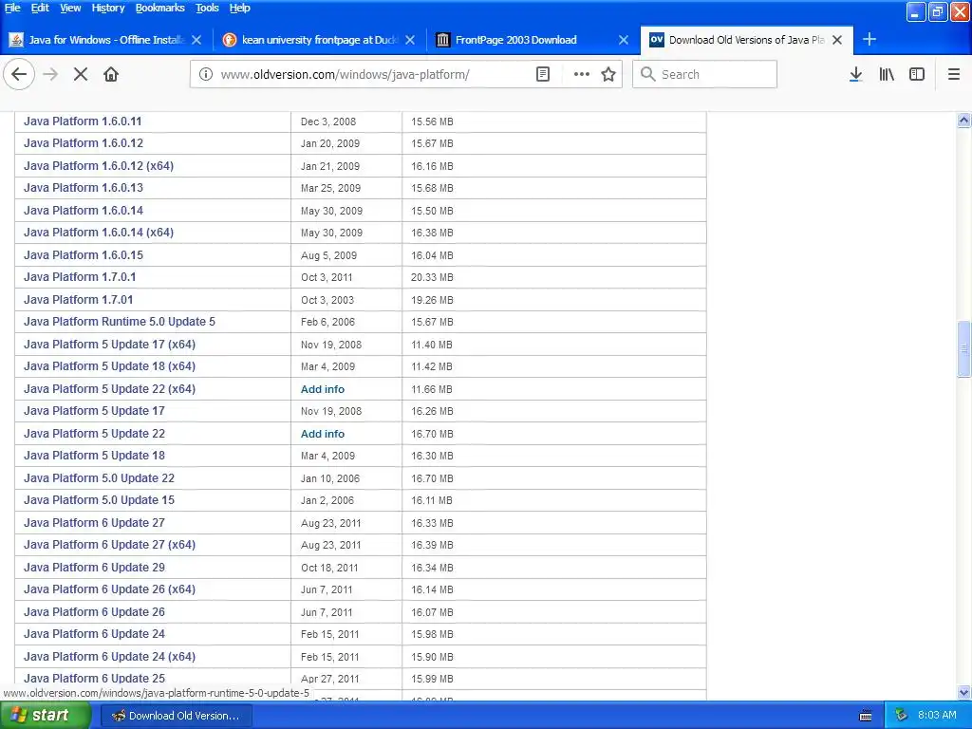Switch to Java for Windows Offline tab
The width and height of the screenshot is (972, 729).
pyautogui.click(x=106, y=40)
